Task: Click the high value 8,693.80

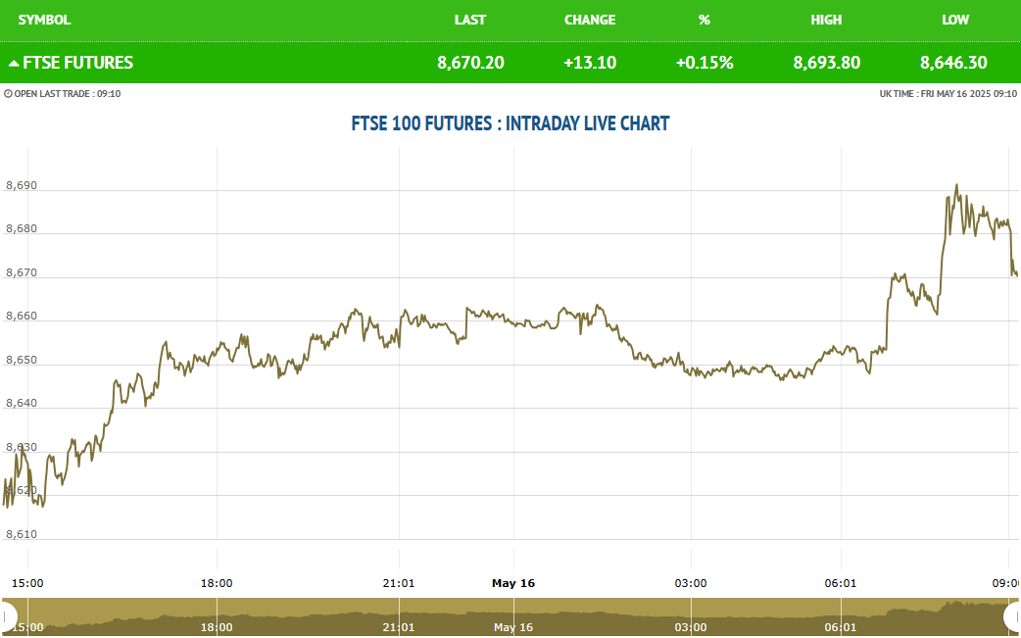Action: coord(827,63)
